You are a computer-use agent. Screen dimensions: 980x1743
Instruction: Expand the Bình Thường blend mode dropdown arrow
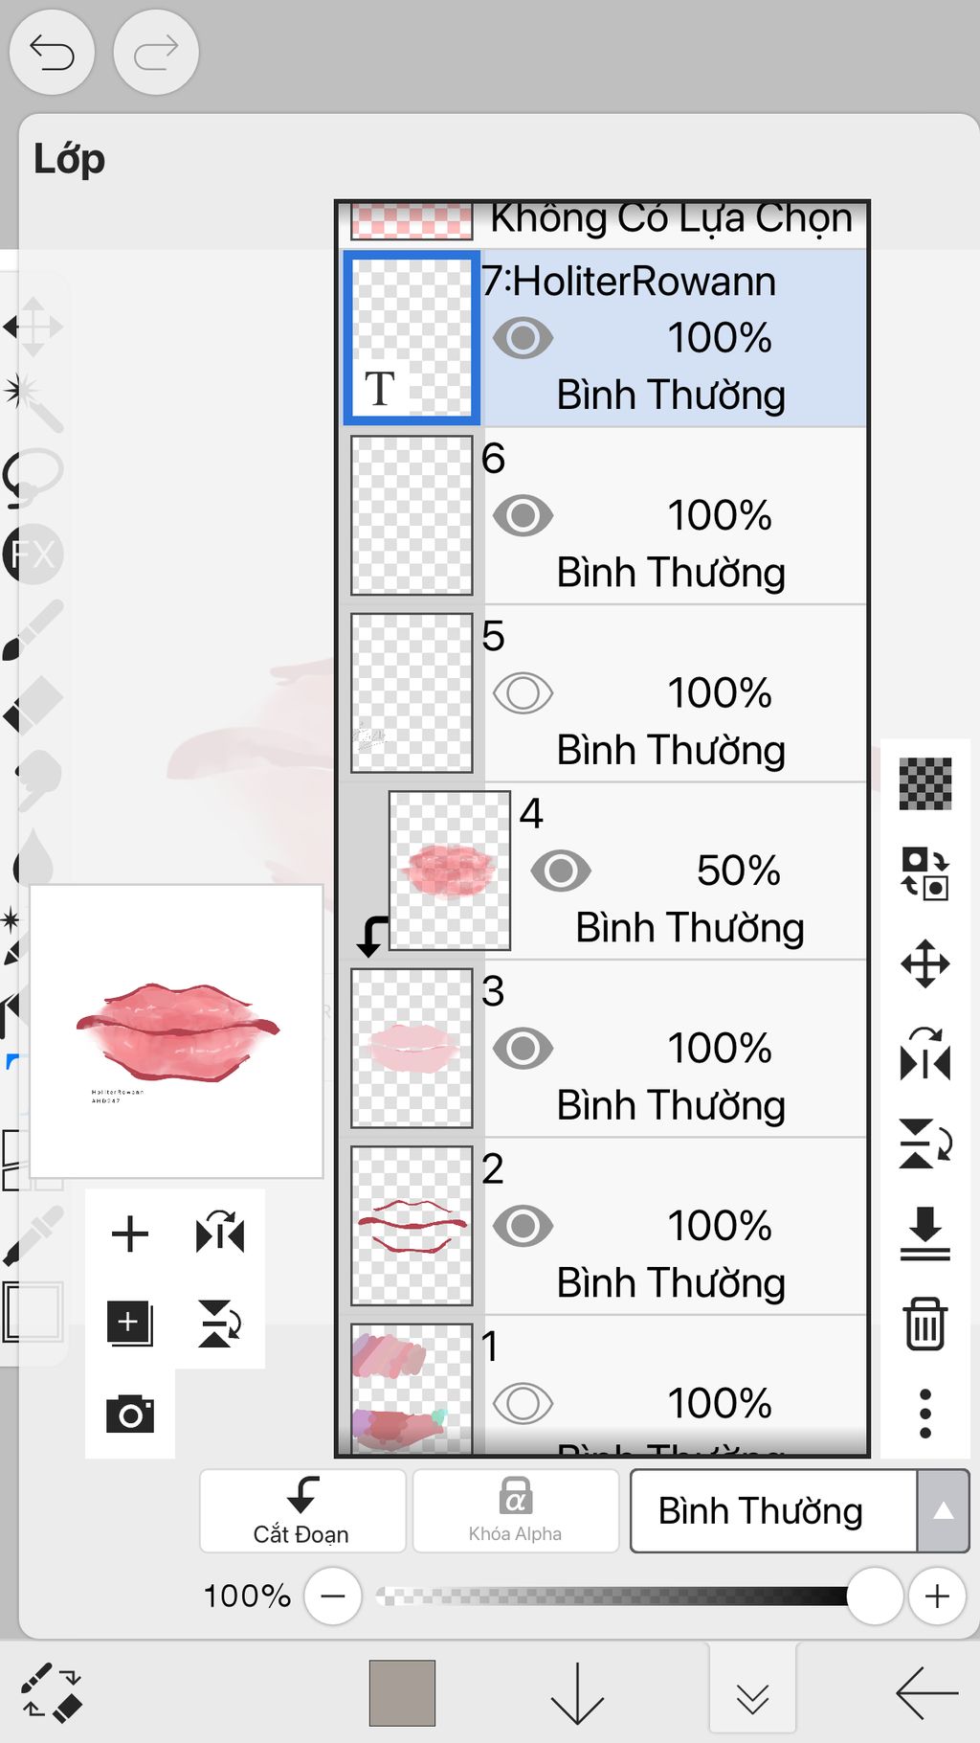tap(943, 1511)
